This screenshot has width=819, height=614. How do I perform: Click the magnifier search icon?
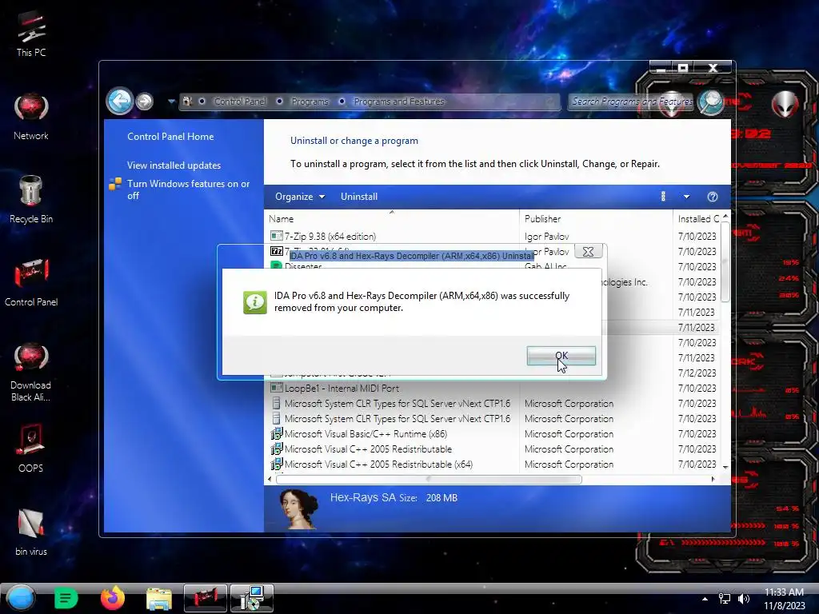pyautogui.click(x=711, y=102)
